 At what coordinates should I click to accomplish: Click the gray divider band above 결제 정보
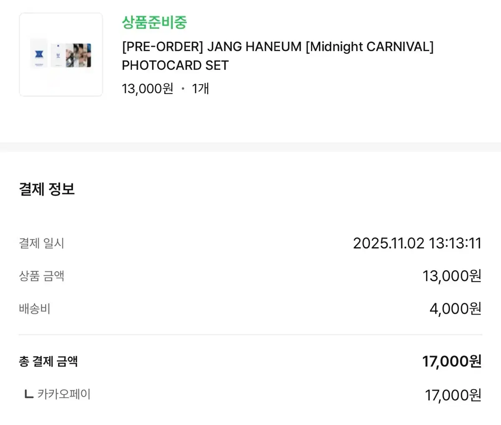pos(250,147)
